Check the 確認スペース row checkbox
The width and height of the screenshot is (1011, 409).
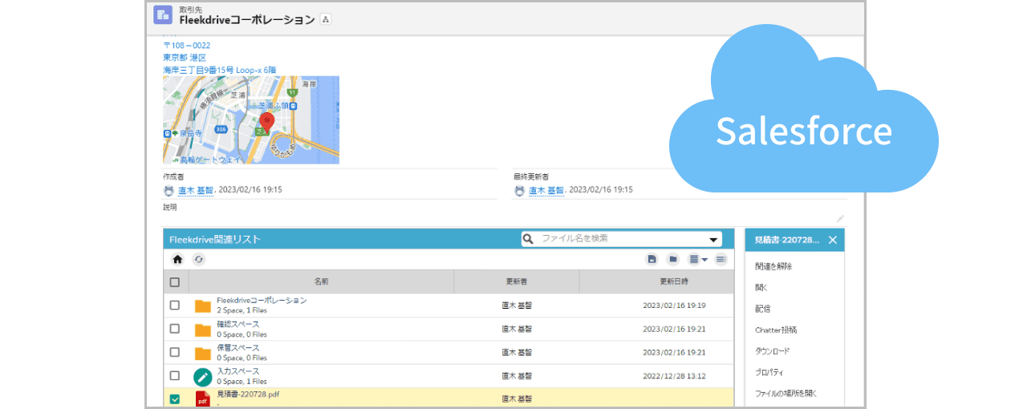coord(175,329)
